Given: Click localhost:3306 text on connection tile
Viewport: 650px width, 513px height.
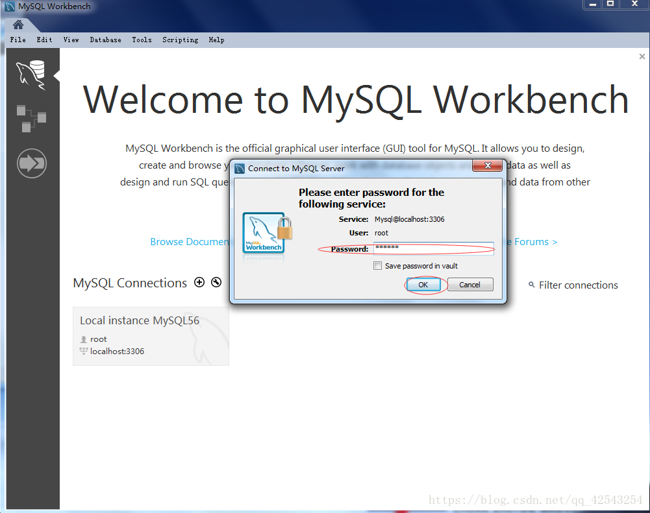Looking at the screenshot, I should coord(118,351).
